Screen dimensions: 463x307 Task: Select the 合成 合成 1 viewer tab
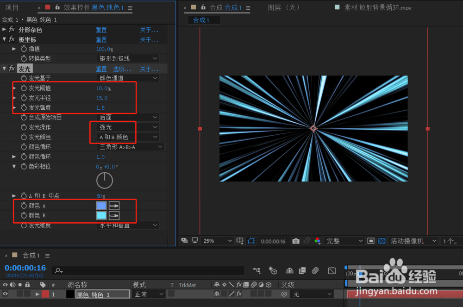[225, 7]
